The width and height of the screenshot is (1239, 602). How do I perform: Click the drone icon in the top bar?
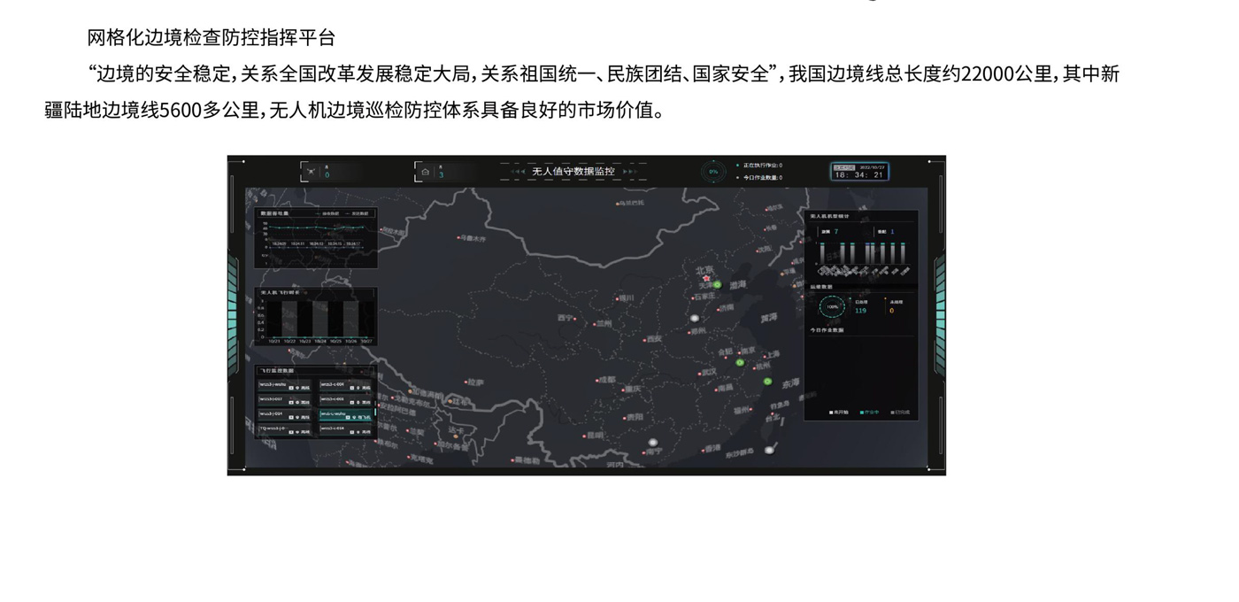[311, 172]
